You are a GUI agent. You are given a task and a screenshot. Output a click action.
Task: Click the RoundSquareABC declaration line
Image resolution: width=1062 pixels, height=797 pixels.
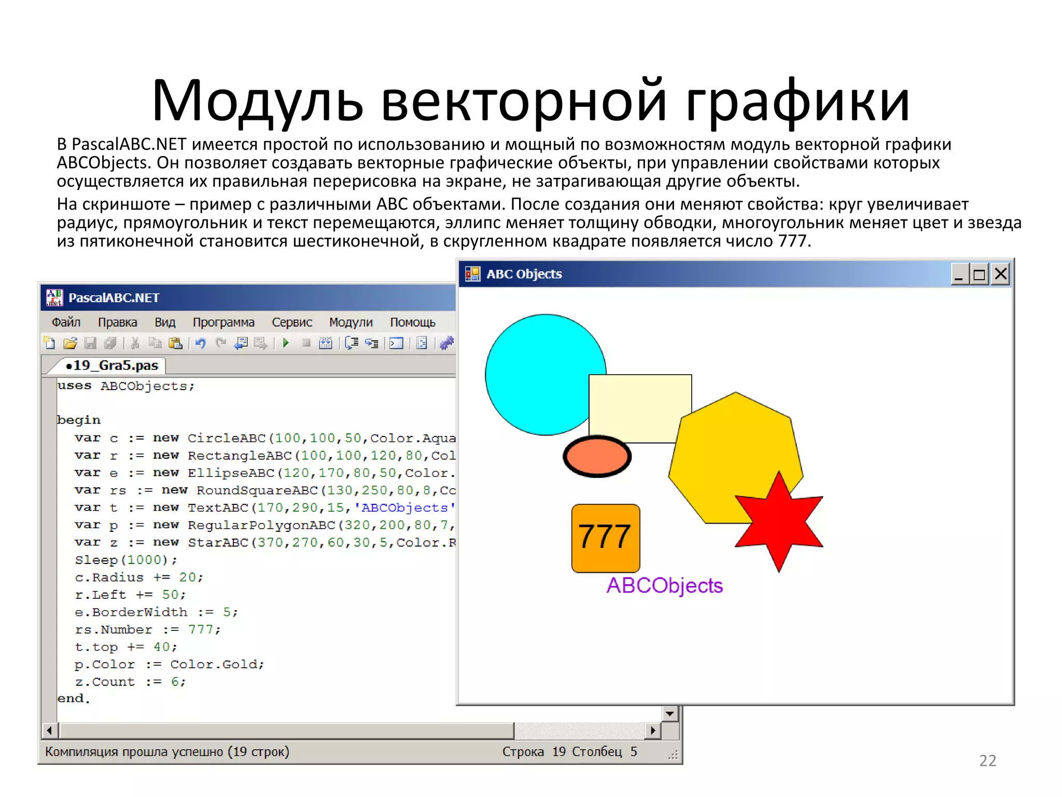(x=265, y=490)
